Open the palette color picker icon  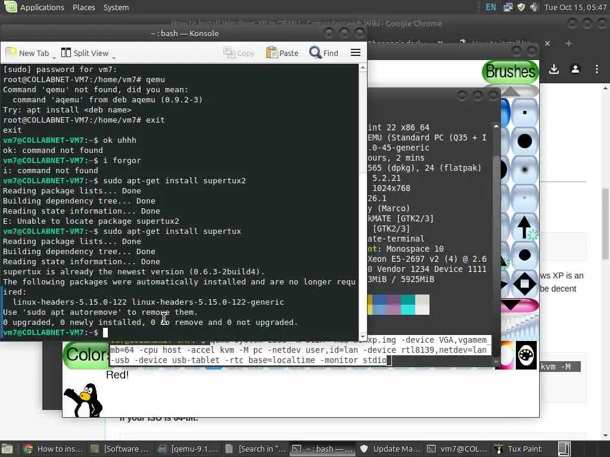[x=526, y=355]
